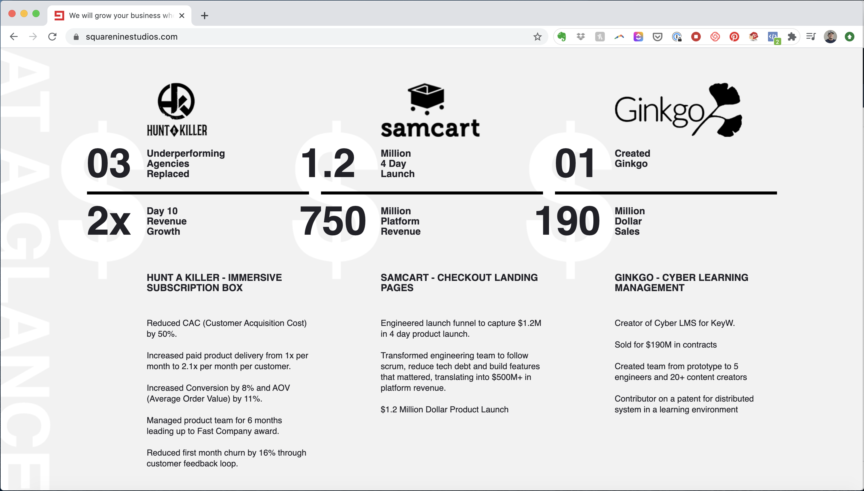Bookmark this page with the star icon
The image size is (864, 491).
[538, 36]
